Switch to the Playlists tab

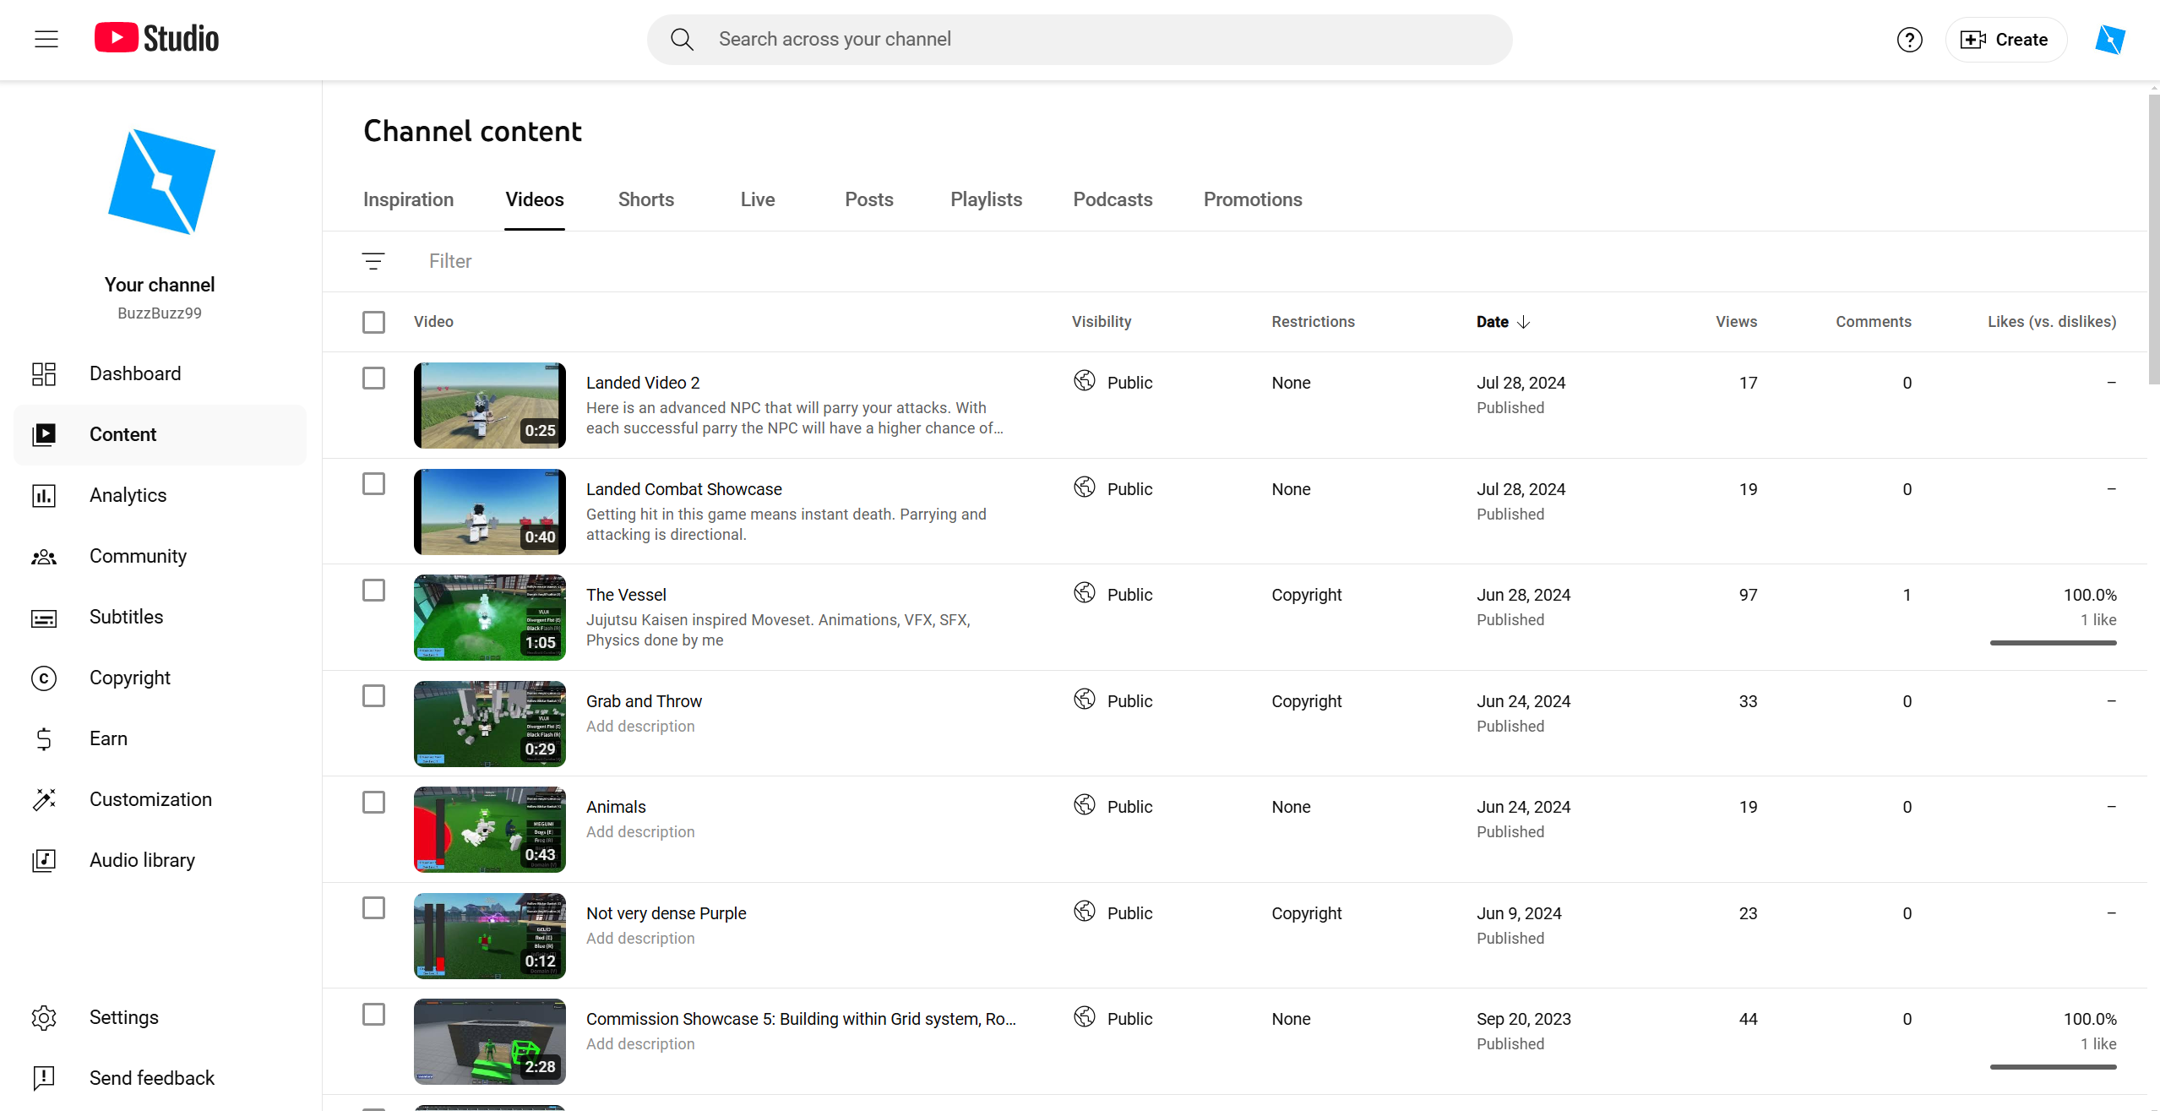pos(986,199)
